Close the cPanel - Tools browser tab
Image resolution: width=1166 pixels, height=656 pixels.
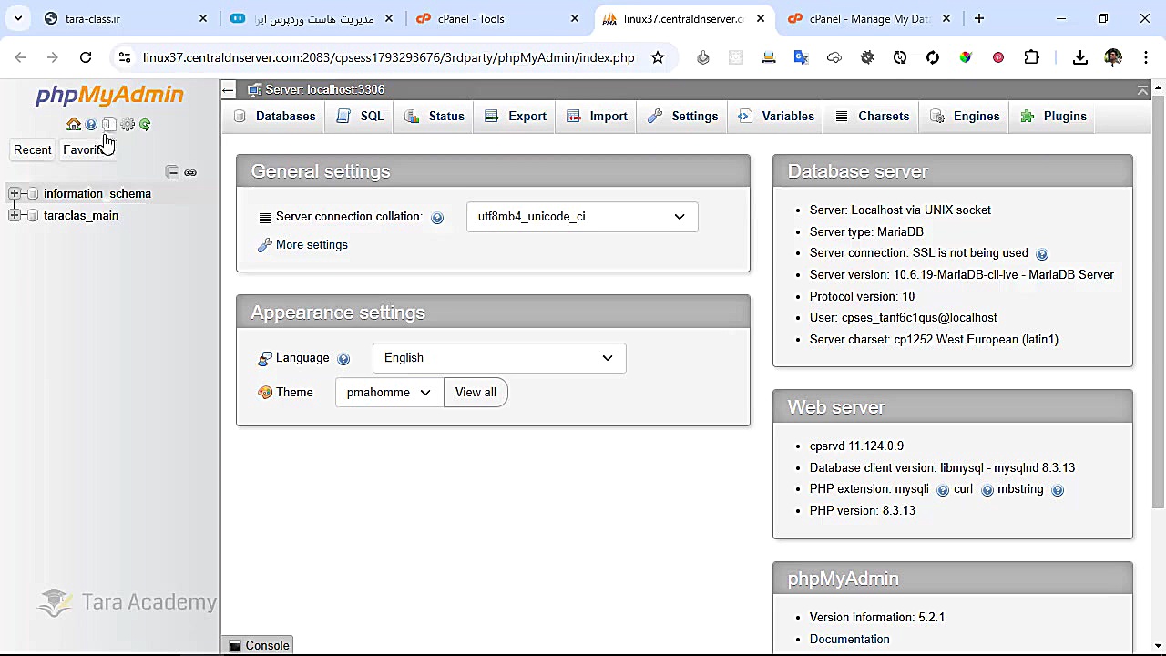click(x=575, y=18)
